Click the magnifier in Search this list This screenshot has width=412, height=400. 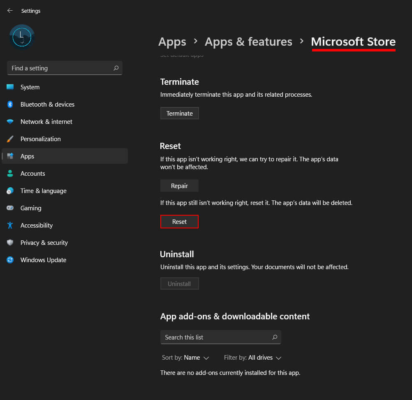[x=275, y=337]
